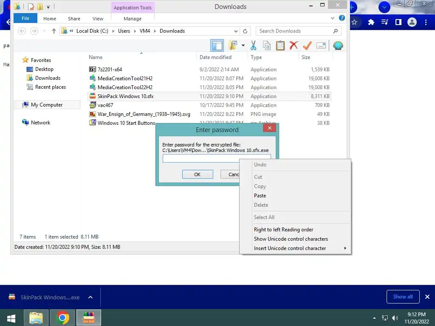Image resolution: width=435 pixels, height=326 pixels.
Task: Click the refresh icon beside address bar
Action: click(245, 31)
